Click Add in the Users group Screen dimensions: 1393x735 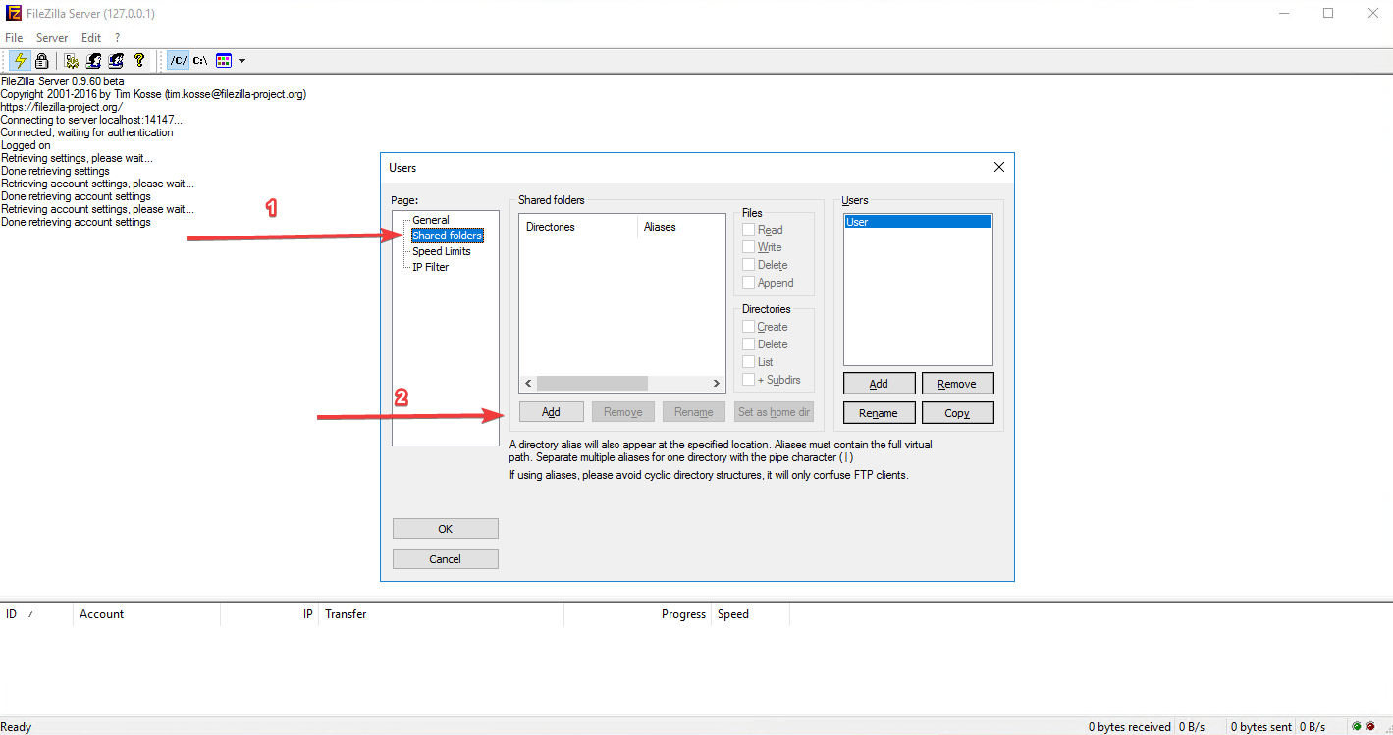point(880,384)
